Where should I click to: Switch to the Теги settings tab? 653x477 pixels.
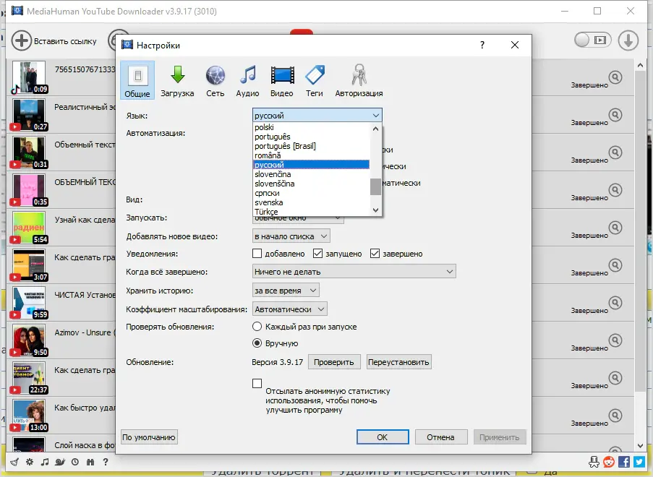pos(315,80)
